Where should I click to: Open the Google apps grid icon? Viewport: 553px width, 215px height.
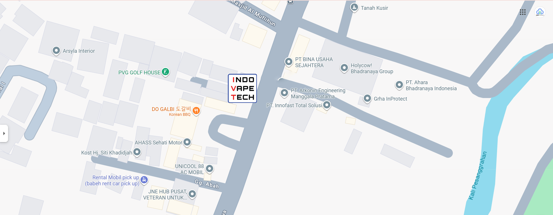click(x=523, y=12)
